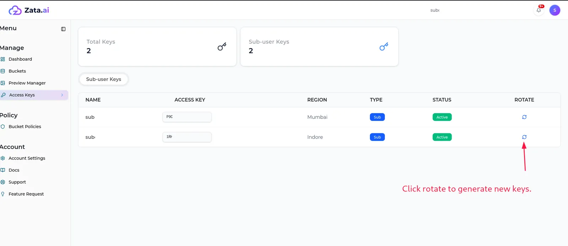Open Preview Manager
Screen dimensions: 568x246
(27, 83)
